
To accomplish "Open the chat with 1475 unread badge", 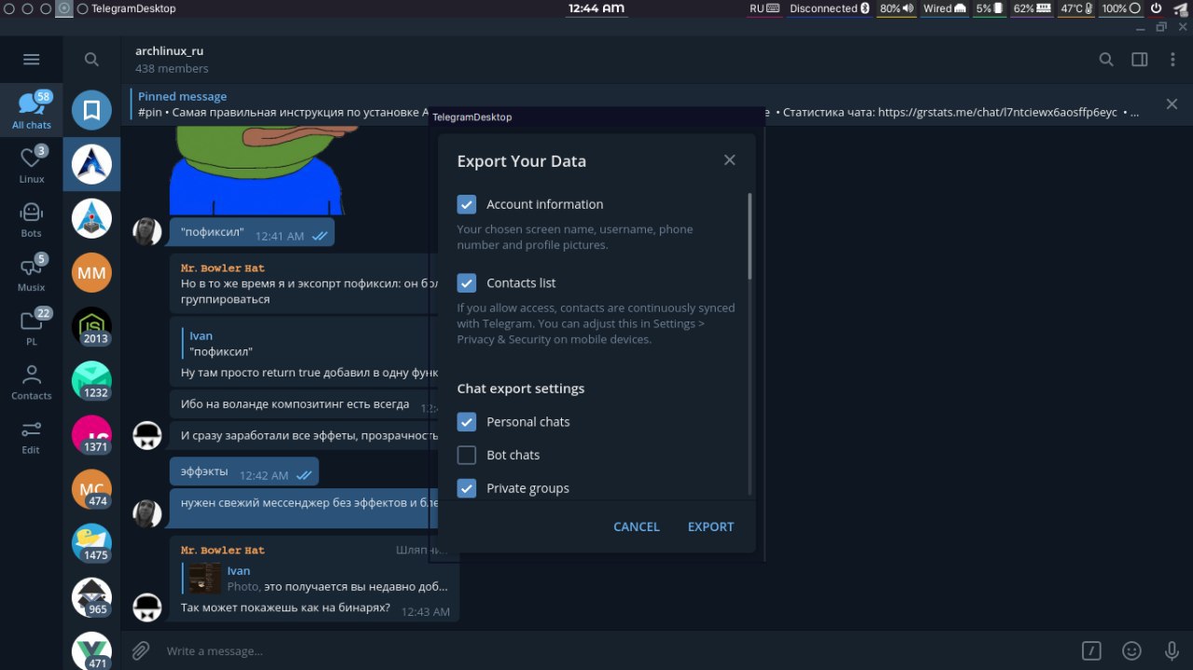I will pyautogui.click(x=91, y=543).
